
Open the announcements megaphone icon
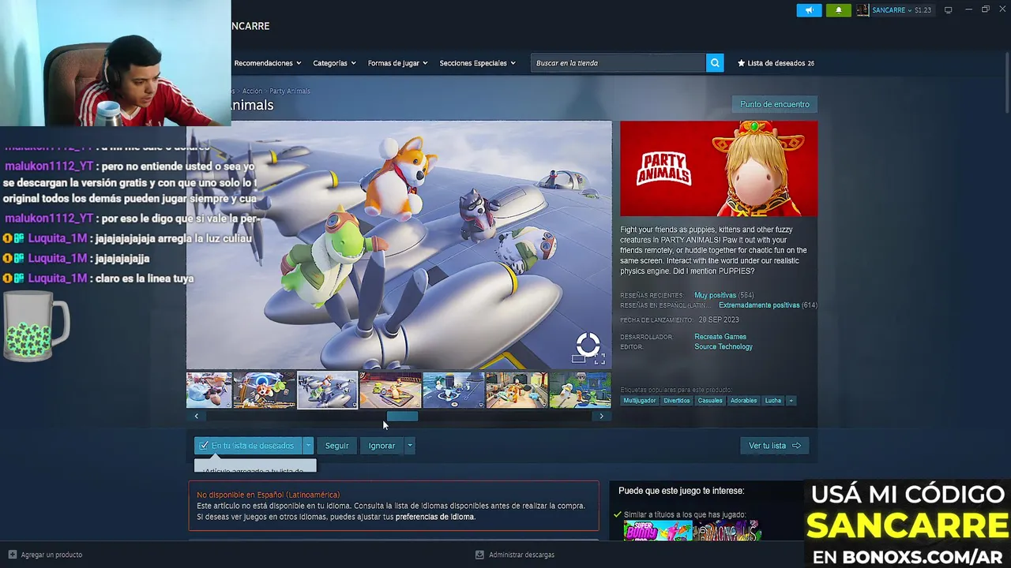[x=809, y=10]
